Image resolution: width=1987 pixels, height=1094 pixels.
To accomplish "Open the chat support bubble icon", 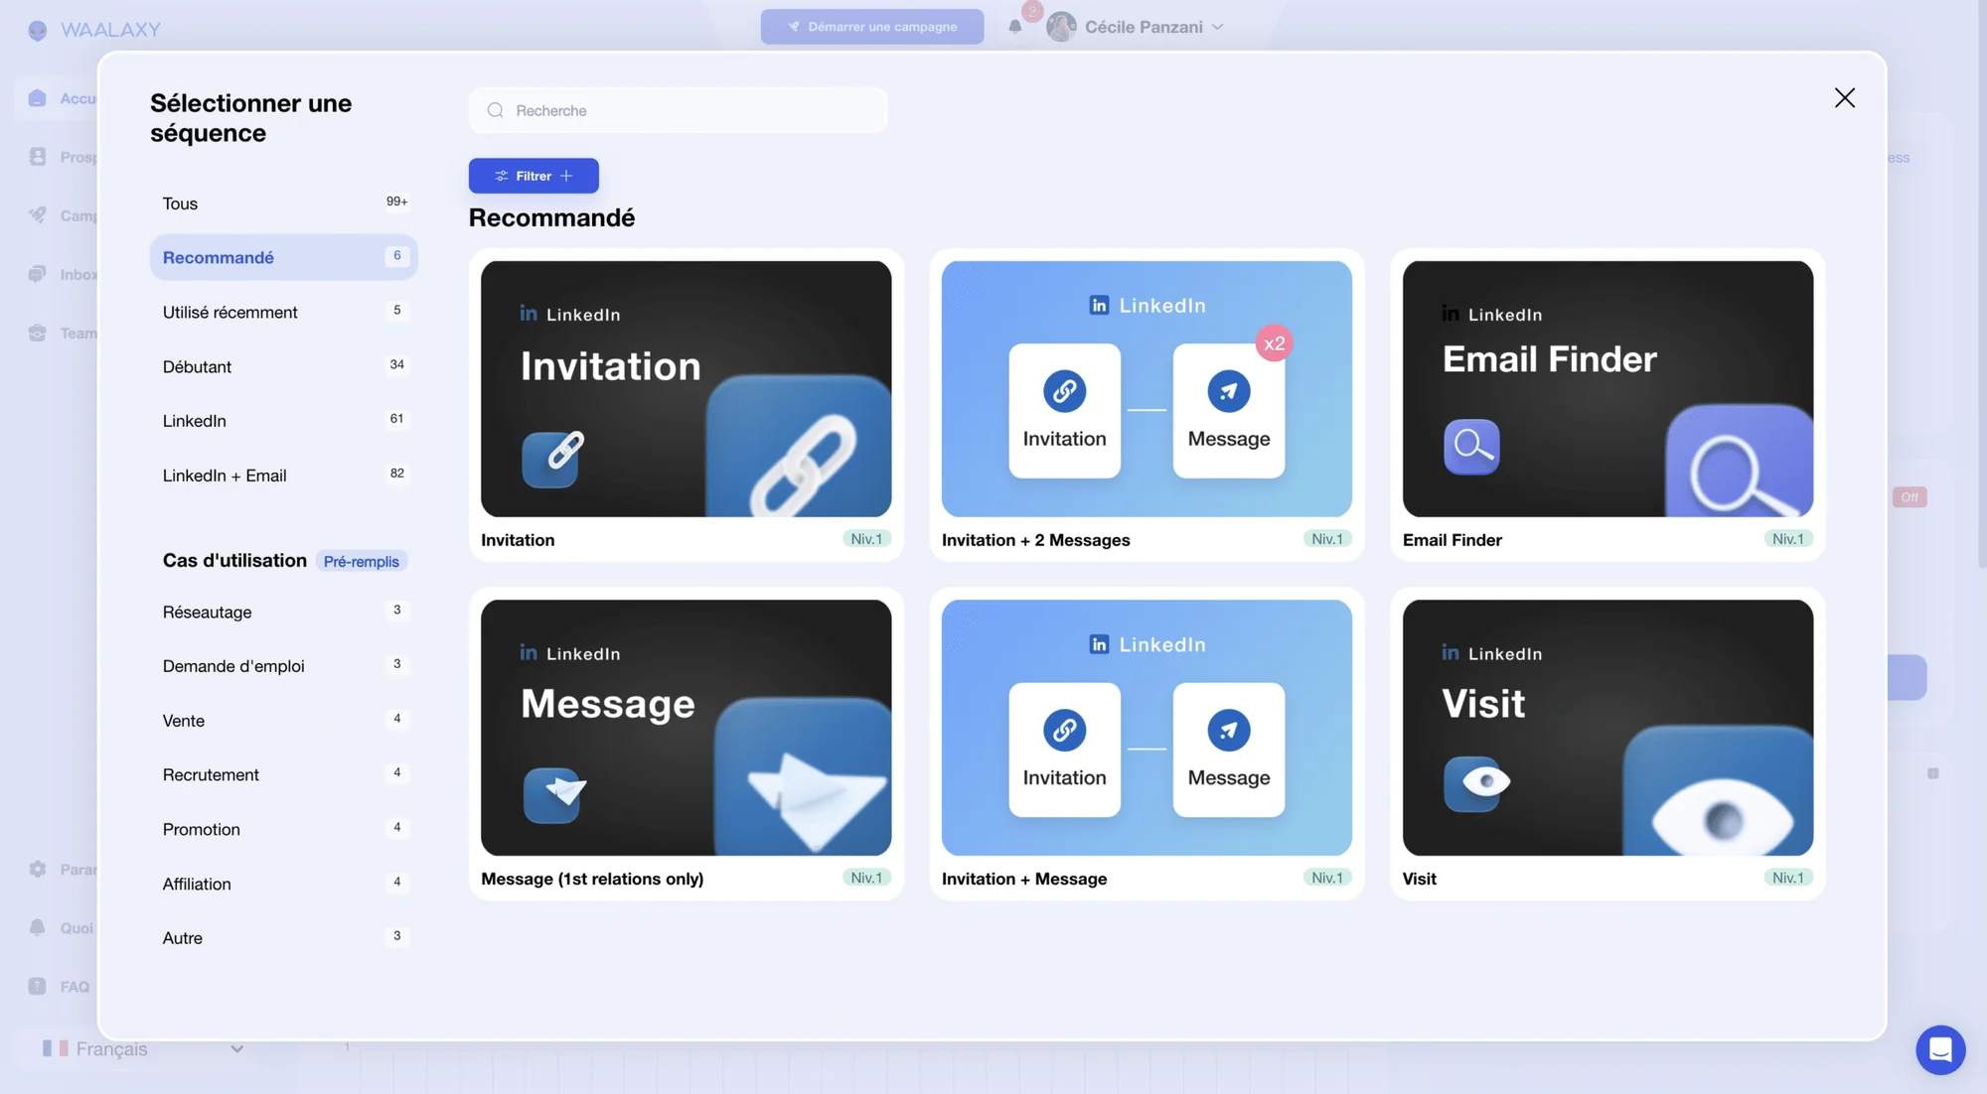I will point(1940,1049).
